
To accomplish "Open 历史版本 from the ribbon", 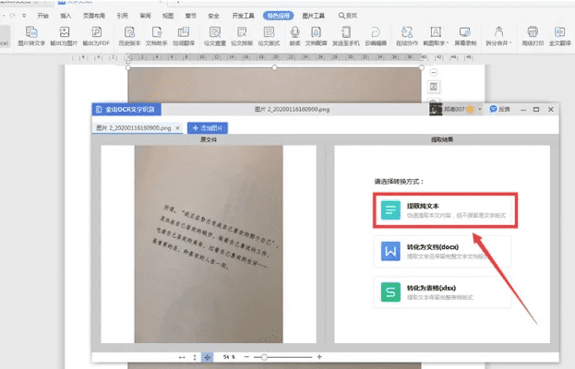I will (x=129, y=36).
